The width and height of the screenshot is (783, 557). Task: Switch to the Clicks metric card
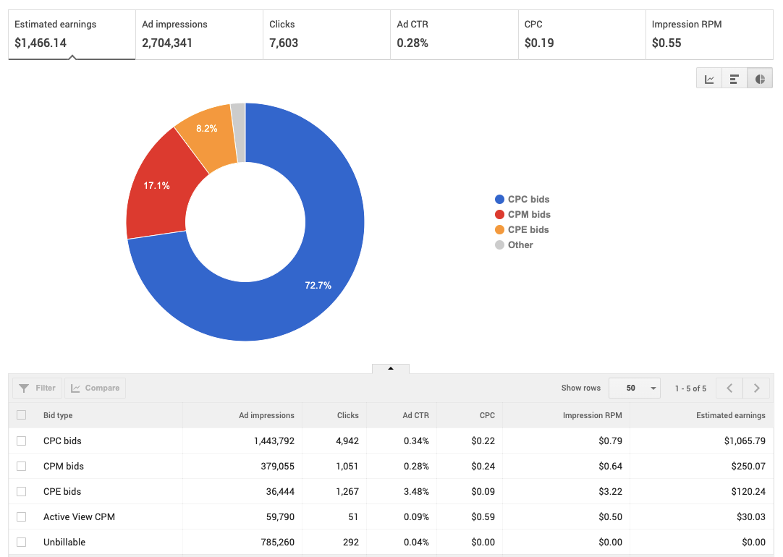pyautogui.click(x=326, y=34)
